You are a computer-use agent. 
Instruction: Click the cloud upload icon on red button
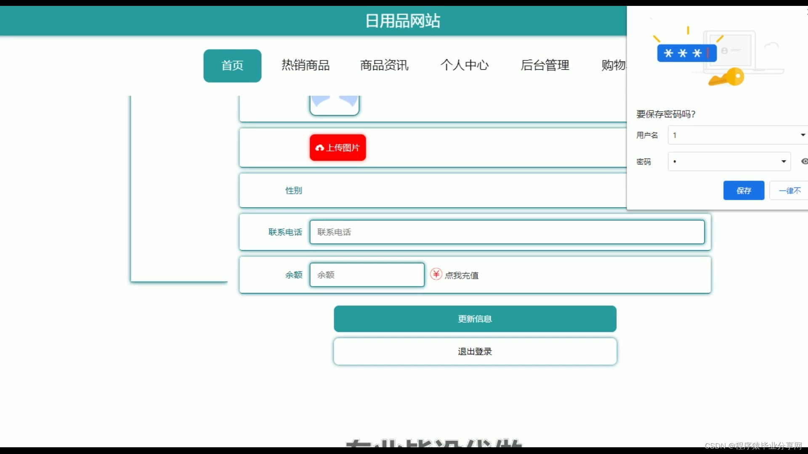tap(320, 148)
